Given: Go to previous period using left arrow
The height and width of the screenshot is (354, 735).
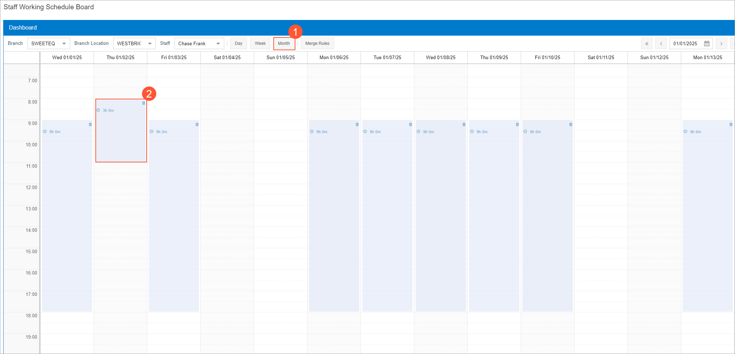Looking at the screenshot, I should (x=661, y=43).
